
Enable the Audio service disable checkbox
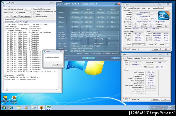(x=34, y=11)
